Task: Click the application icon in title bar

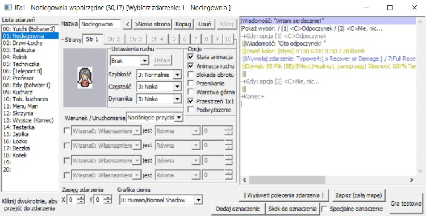Action: (8, 7)
